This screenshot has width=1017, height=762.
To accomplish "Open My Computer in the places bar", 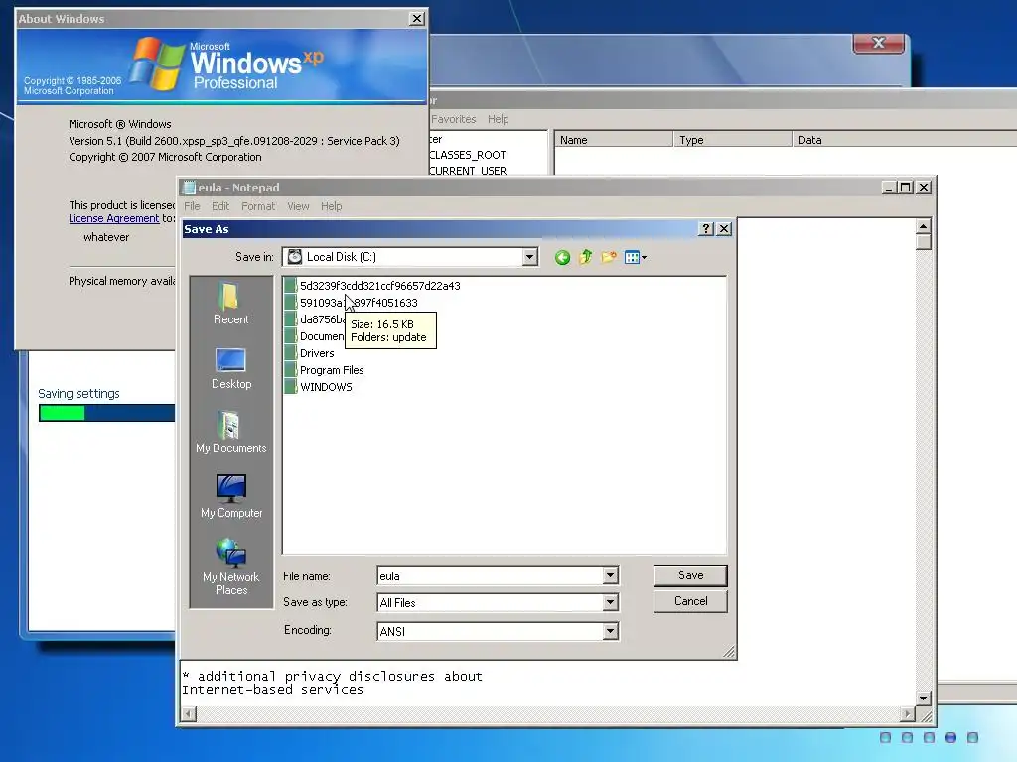I will click(230, 497).
